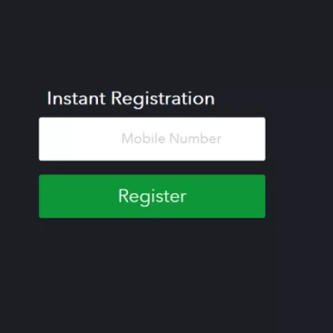Click the word Instant in heading
The width and height of the screenshot is (333, 333).
click(x=76, y=98)
